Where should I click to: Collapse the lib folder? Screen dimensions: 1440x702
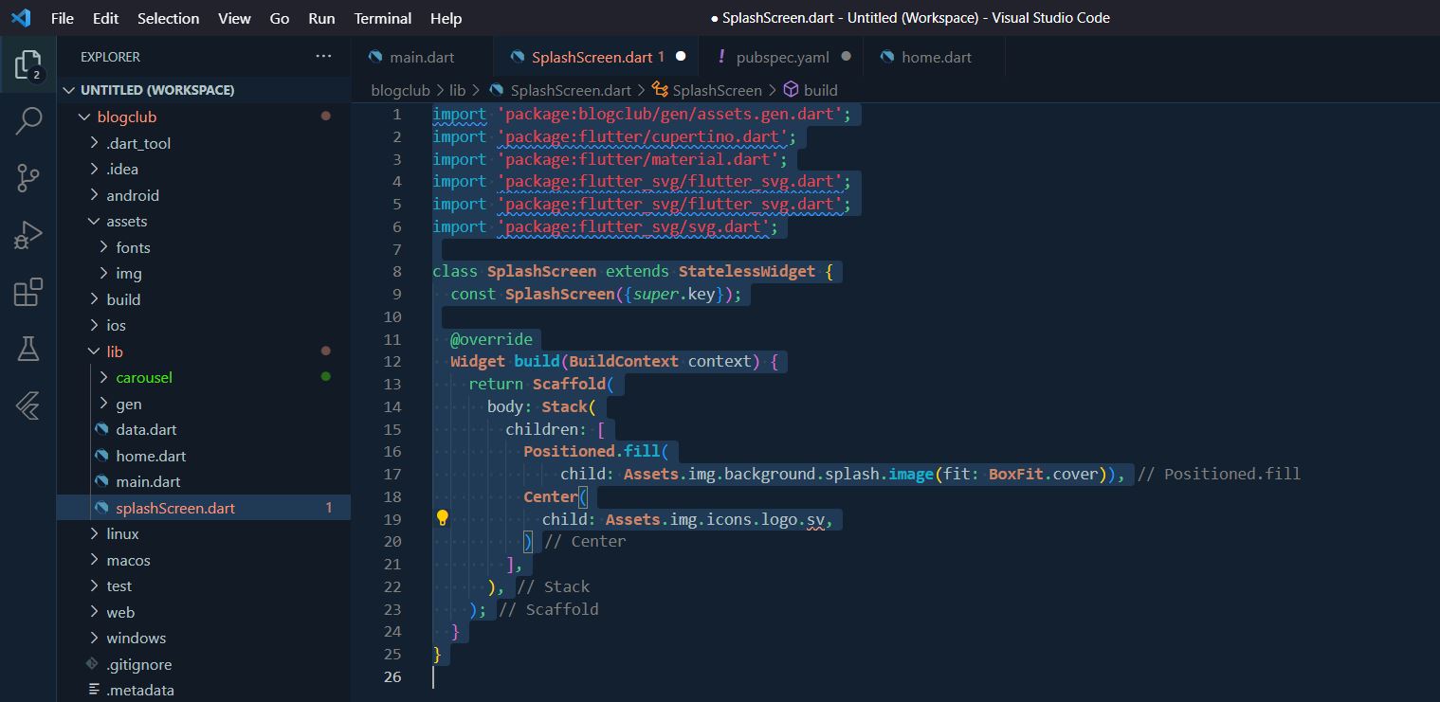[x=204, y=351]
